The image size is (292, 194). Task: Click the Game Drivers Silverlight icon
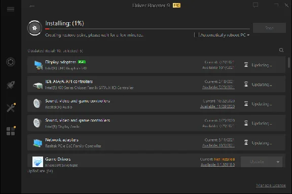tap(38, 162)
